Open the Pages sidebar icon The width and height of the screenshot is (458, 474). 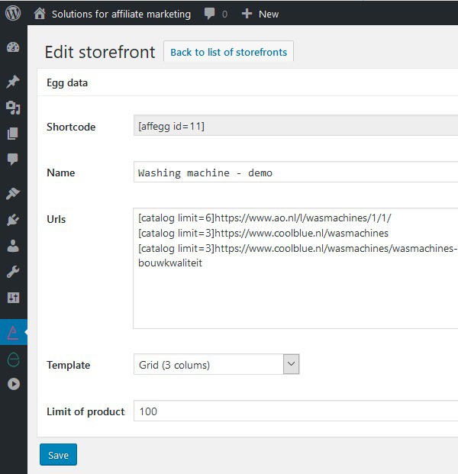(x=13, y=134)
